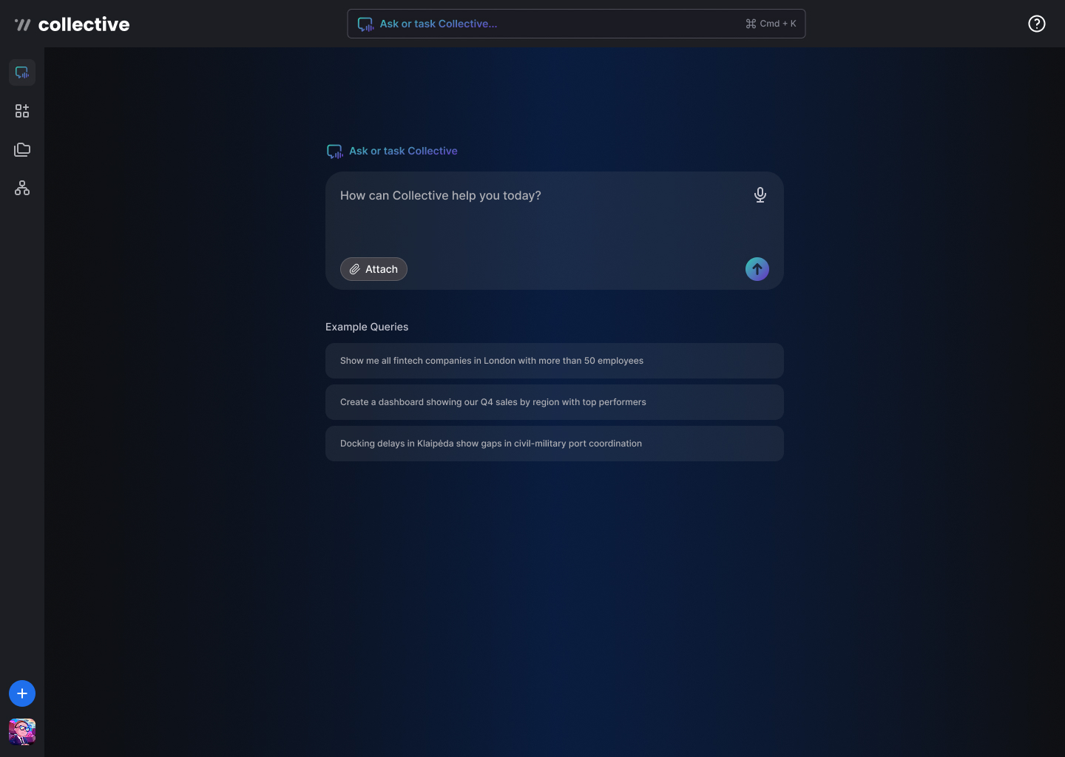This screenshot has height=757, width=1065.
Task: Click the 'Example Queries' label
Action: pos(367,327)
